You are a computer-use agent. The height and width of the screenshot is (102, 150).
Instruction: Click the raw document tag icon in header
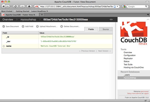(x=111, y=19)
